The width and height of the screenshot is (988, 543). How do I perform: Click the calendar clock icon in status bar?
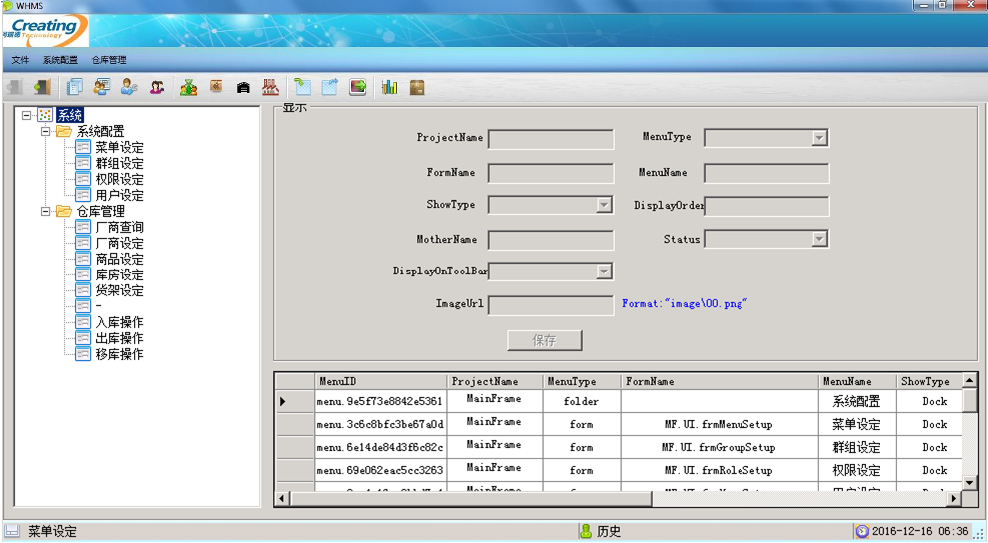862,532
